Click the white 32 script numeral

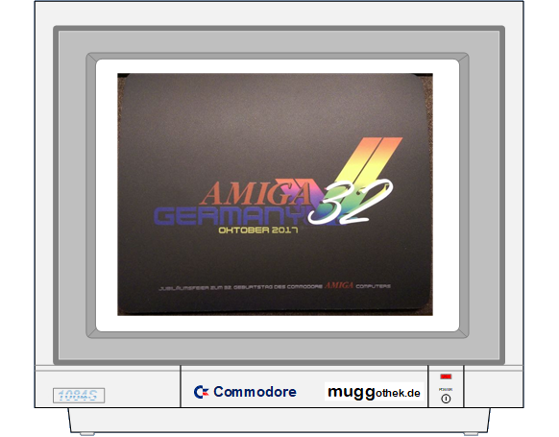pos(350,202)
